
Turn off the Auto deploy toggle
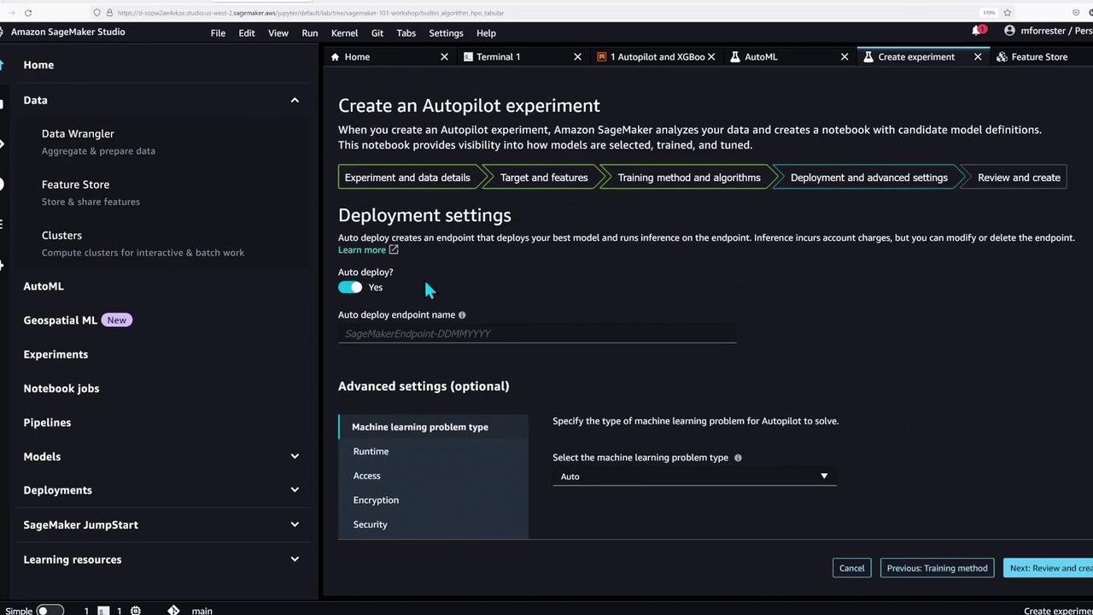coord(350,288)
